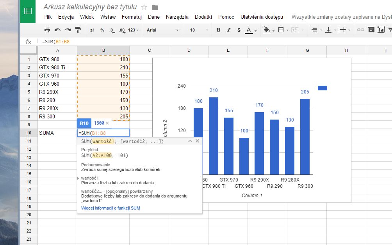This screenshot has width=392, height=245.
Task: Select column B header
Action: tap(103, 50)
